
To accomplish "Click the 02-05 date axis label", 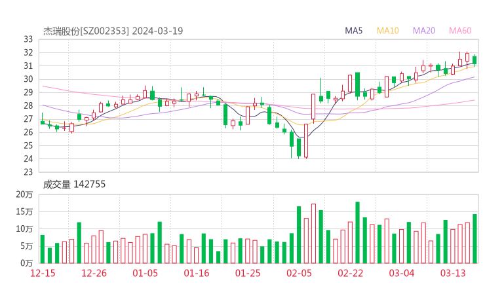I will pyautogui.click(x=299, y=273).
